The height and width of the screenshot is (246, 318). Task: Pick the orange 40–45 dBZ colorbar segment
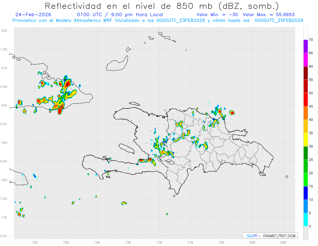click(306, 113)
